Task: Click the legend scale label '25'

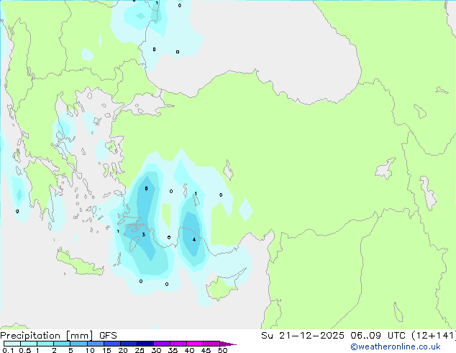Action: (x=140, y=350)
